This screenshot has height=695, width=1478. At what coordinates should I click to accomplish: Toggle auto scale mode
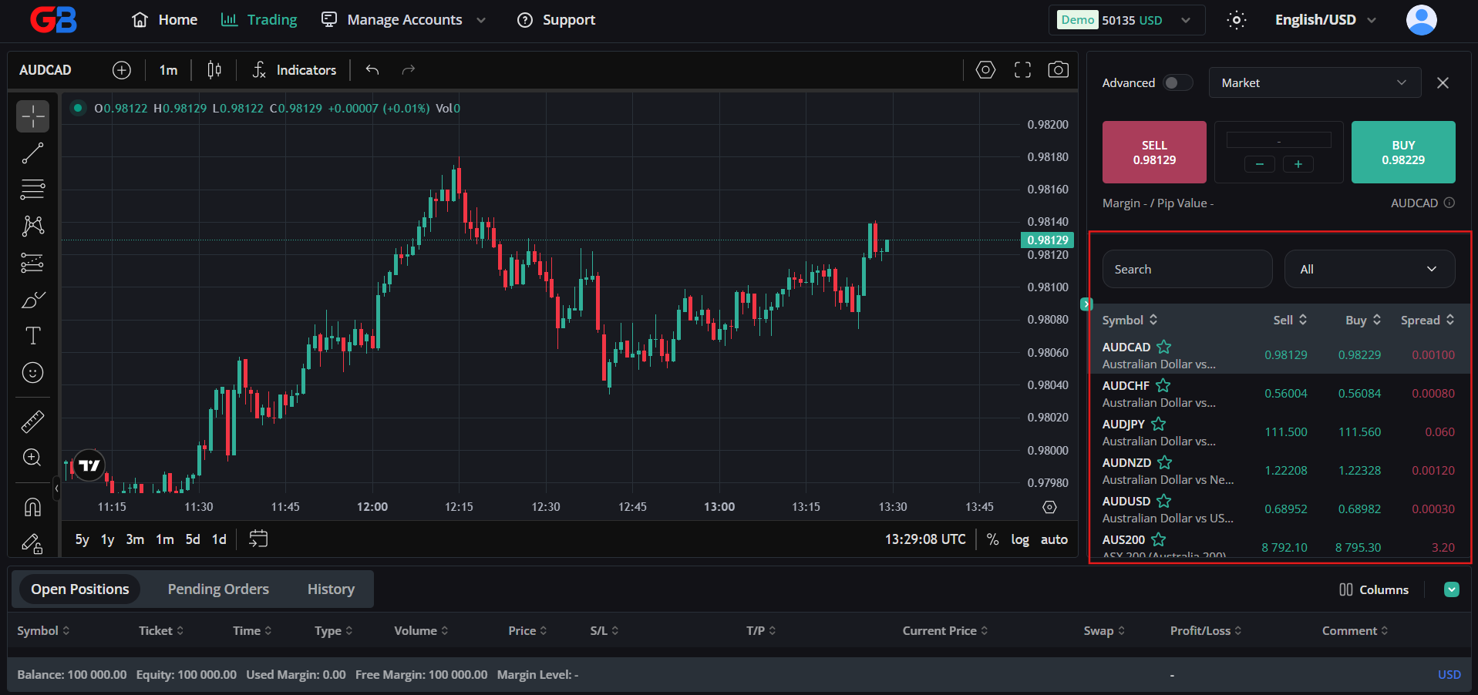pos(1054,539)
